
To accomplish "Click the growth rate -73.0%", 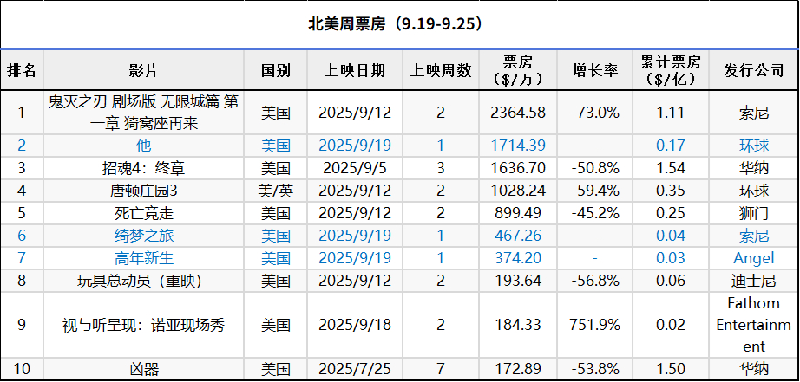I will (x=595, y=113).
